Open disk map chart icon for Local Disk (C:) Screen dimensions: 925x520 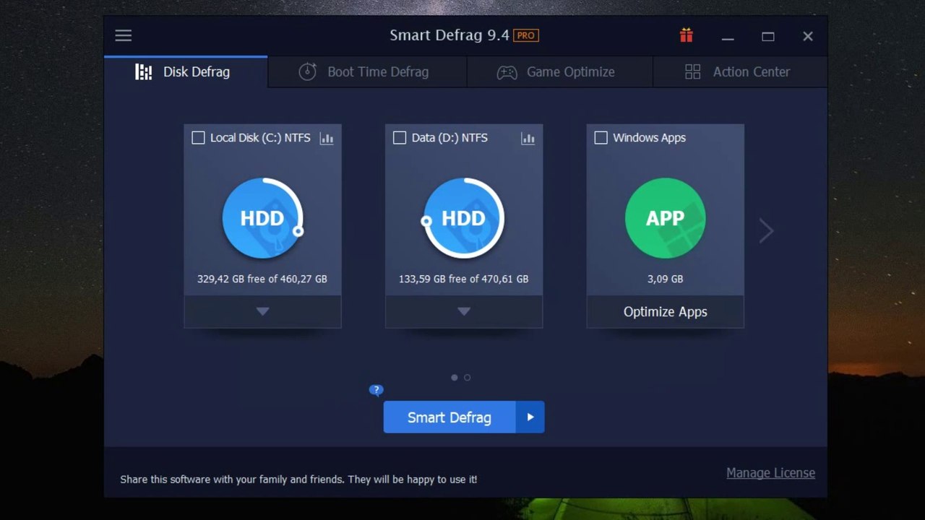327,138
